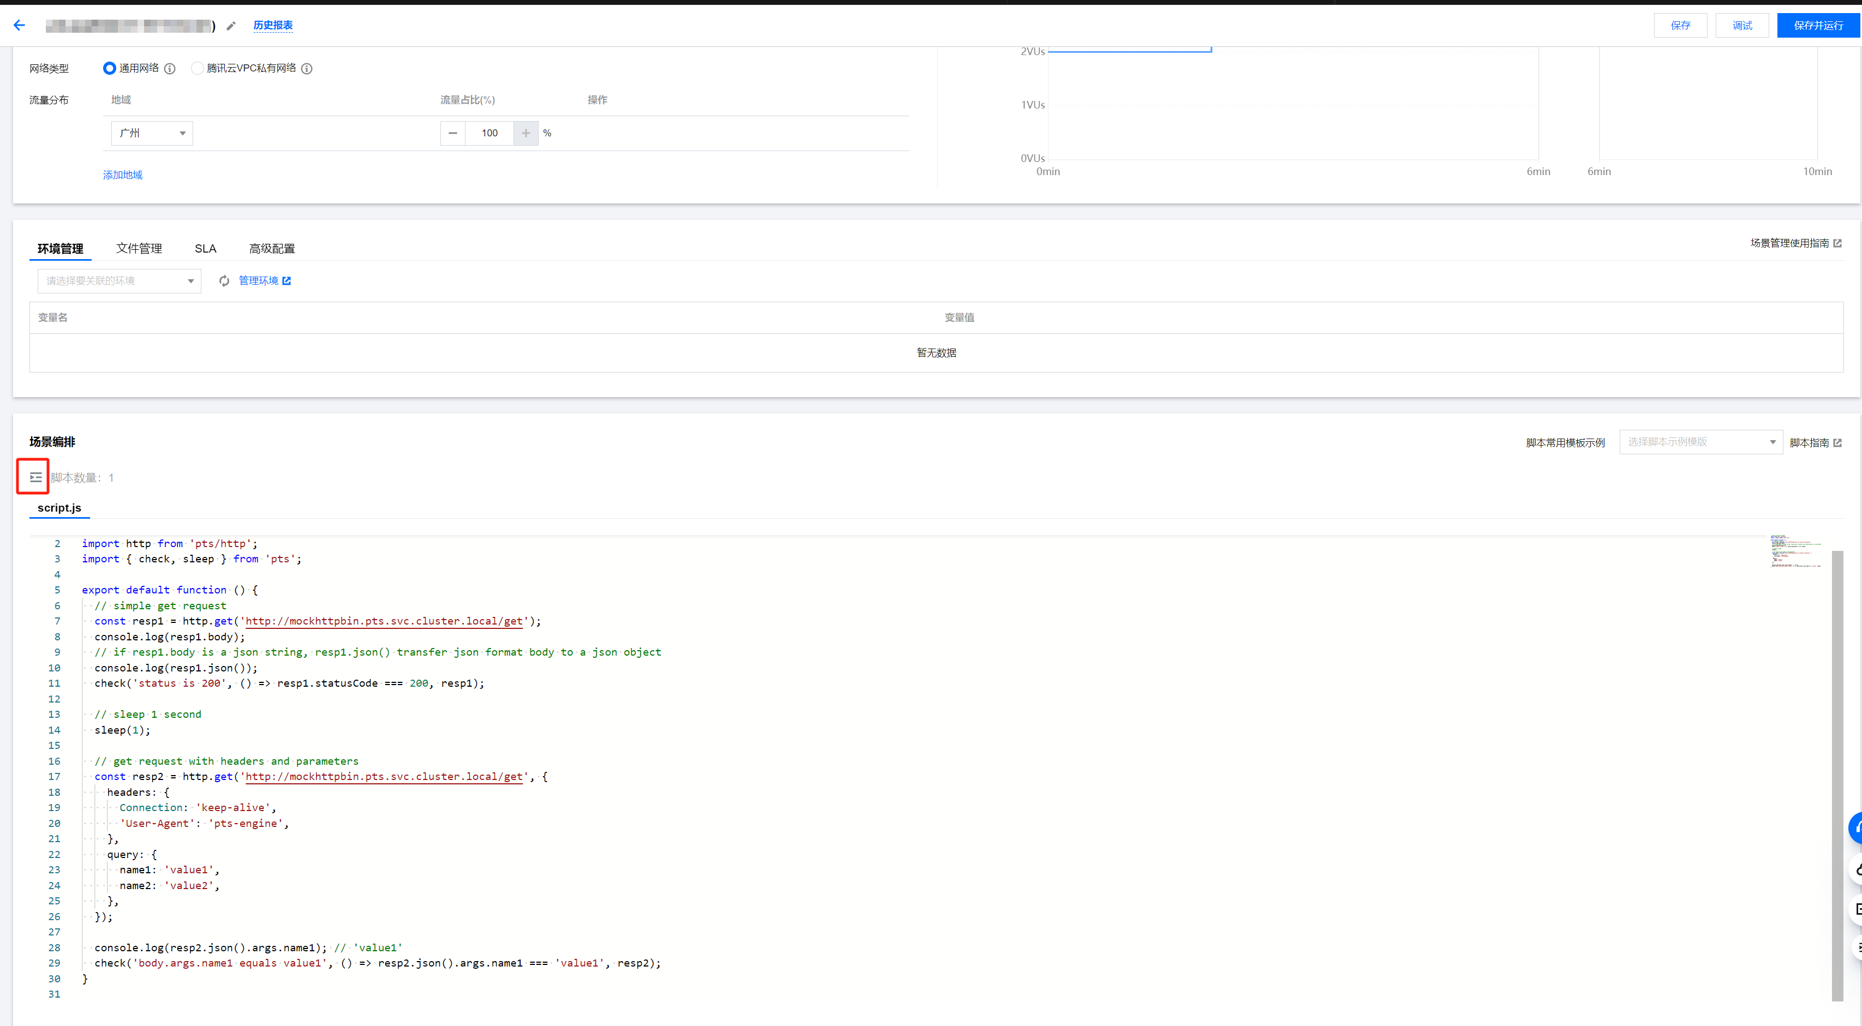Screen dimensions: 1862x1026
Task: Click info icon beside 通用网络
Action: click(170, 69)
